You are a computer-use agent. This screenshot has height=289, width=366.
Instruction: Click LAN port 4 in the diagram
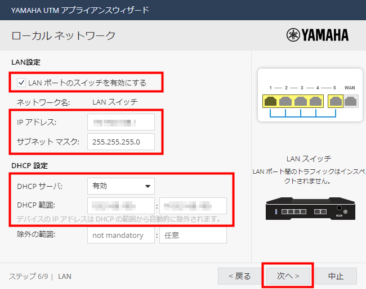point(316,101)
